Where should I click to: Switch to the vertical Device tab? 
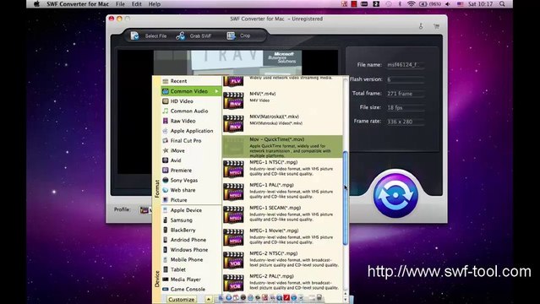pos(156,279)
